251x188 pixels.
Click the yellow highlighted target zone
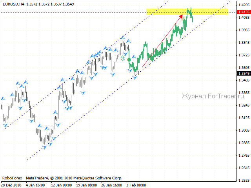[165, 12]
